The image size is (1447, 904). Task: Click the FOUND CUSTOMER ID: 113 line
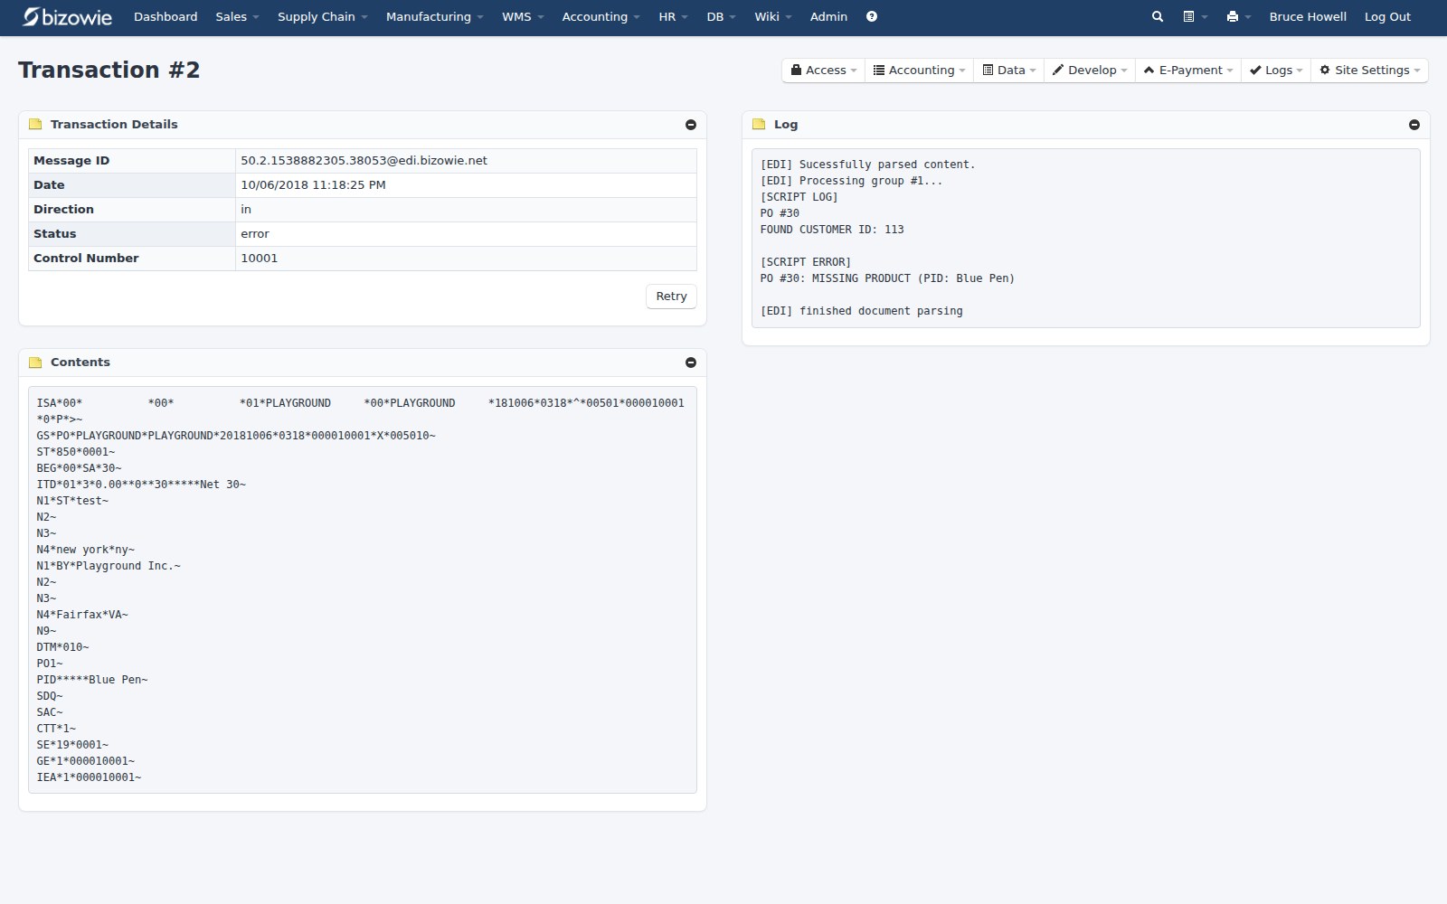pyautogui.click(x=832, y=230)
